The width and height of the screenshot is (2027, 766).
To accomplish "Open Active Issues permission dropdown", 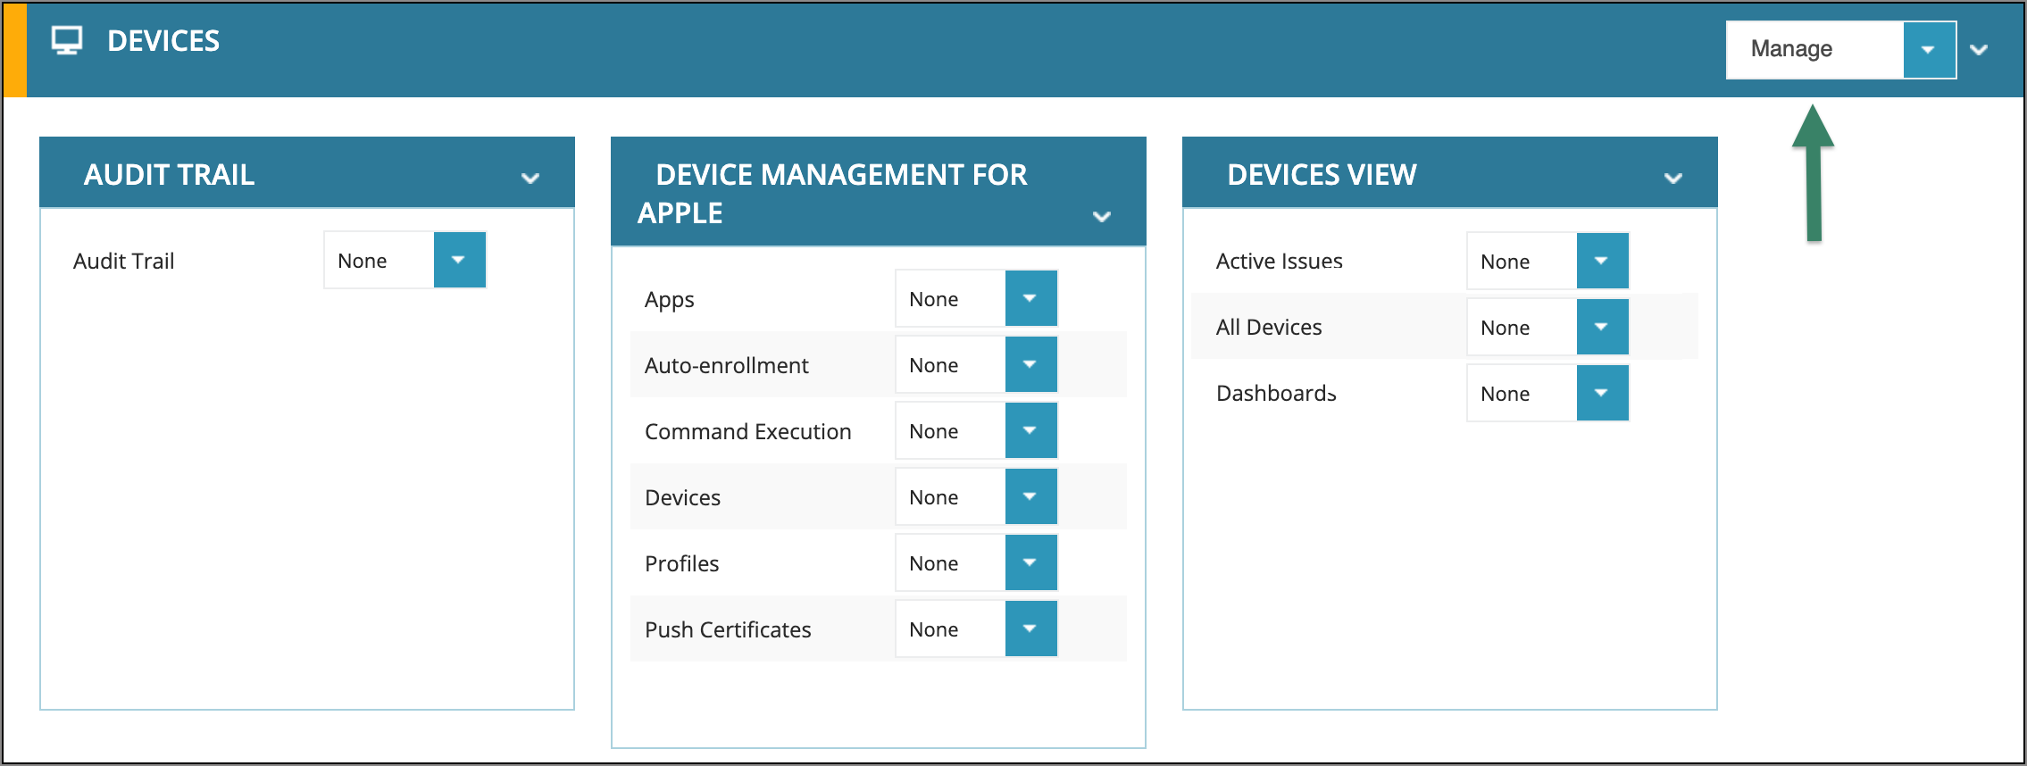I will pos(1602,261).
